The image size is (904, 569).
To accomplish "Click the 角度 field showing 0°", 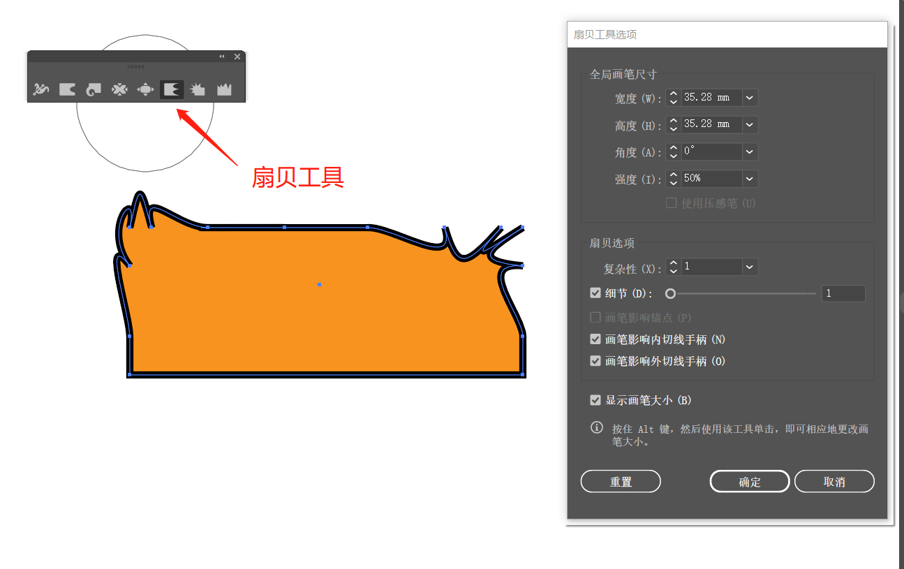I will pyautogui.click(x=711, y=152).
